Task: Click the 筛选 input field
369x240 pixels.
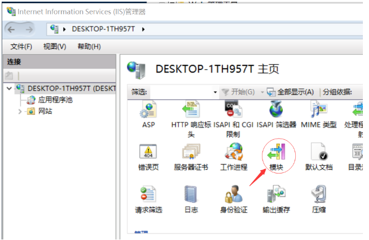Action: point(181,92)
